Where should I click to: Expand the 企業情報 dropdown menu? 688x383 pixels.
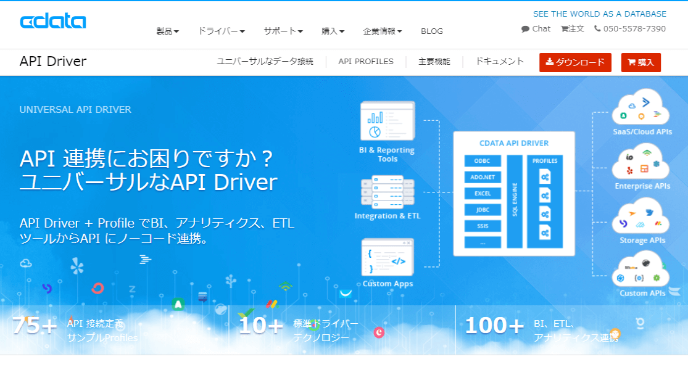pos(383,31)
